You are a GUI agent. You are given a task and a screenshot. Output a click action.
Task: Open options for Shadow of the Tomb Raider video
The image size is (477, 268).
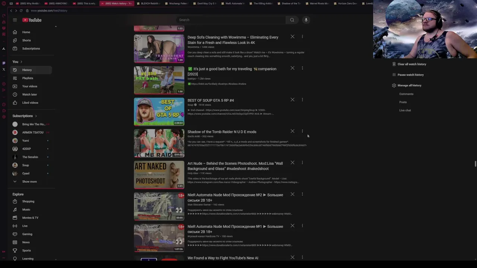(x=302, y=131)
